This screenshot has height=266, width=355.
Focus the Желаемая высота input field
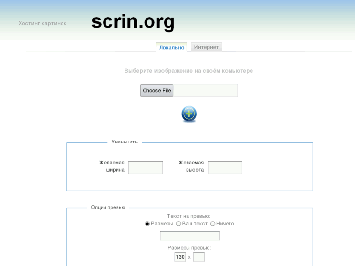point(225,167)
